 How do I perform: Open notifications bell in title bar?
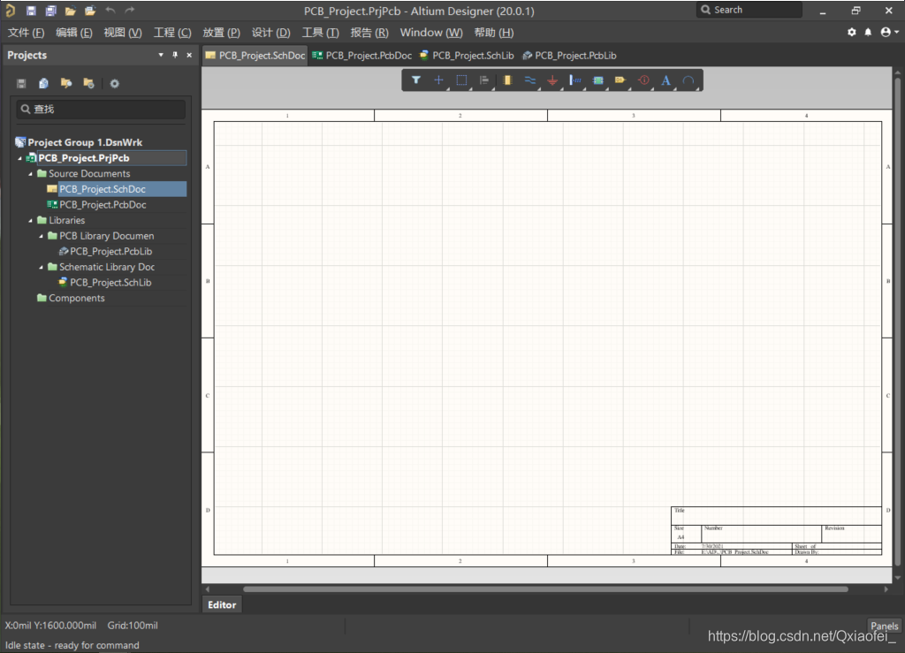coord(868,32)
